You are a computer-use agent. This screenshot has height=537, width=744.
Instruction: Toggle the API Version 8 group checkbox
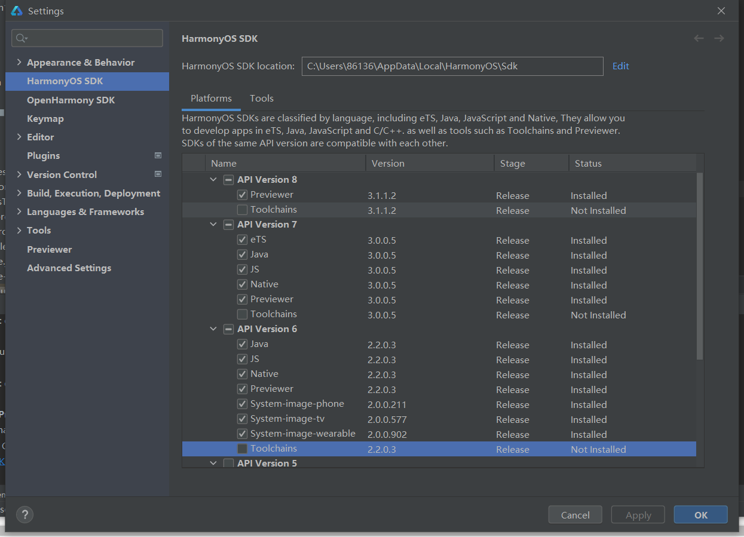[228, 180]
